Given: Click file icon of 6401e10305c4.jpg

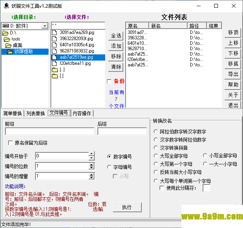Looking at the screenshot, I should click(54, 45).
